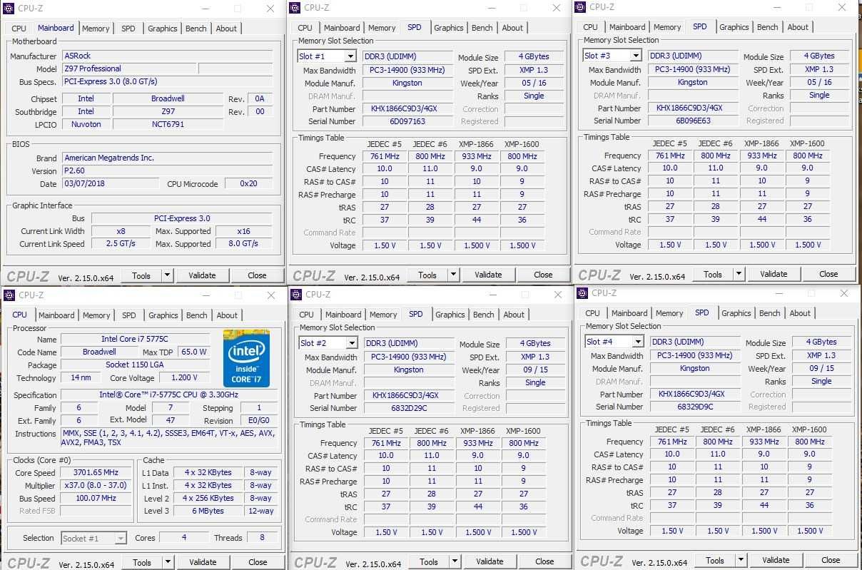Image resolution: width=862 pixels, height=570 pixels.
Task: Click Close button in Slot #1 window
Action: coord(543,275)
